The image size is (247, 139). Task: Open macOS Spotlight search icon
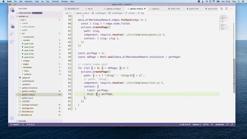tap(239, 2)
